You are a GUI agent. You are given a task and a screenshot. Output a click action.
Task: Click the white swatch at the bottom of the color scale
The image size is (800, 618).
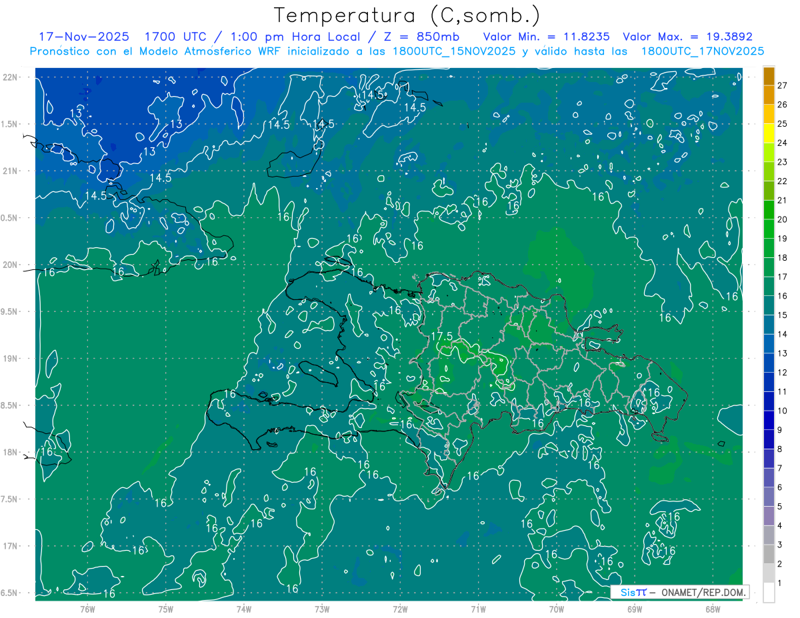tap(769, 593)
